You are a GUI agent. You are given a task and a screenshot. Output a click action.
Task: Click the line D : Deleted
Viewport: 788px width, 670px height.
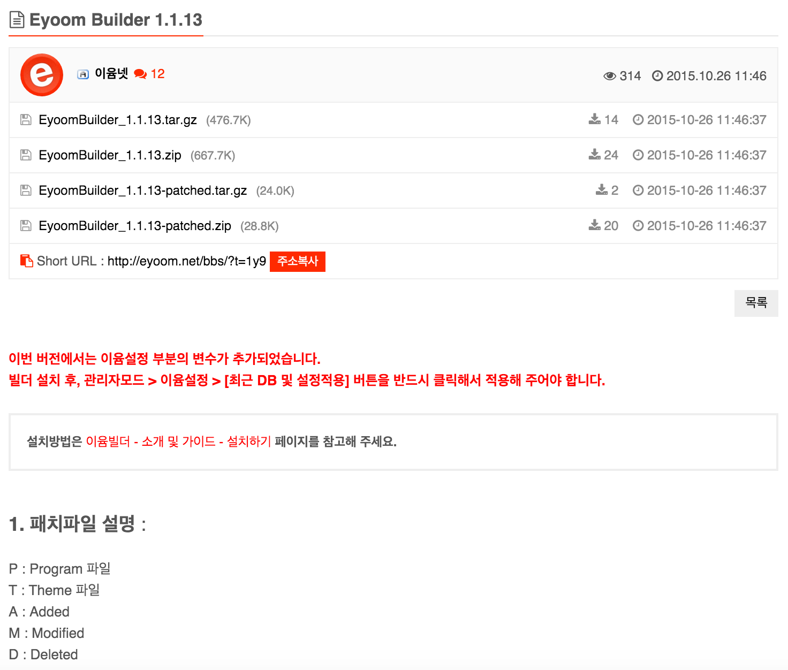point(44,654)
